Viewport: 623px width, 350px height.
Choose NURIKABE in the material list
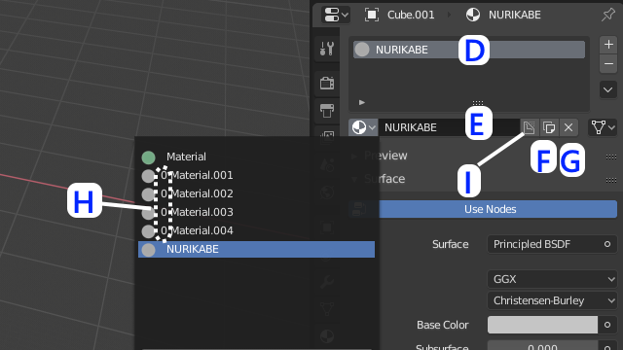[x=256, y=249]
